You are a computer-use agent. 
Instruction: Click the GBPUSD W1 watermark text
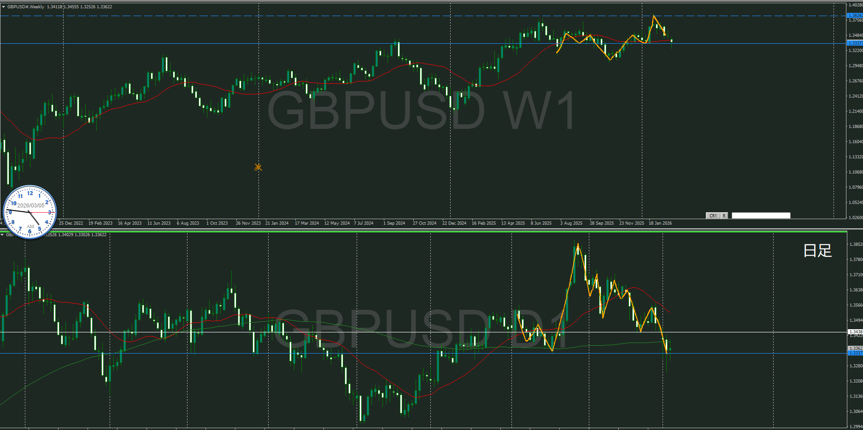[x=421, y=111]
